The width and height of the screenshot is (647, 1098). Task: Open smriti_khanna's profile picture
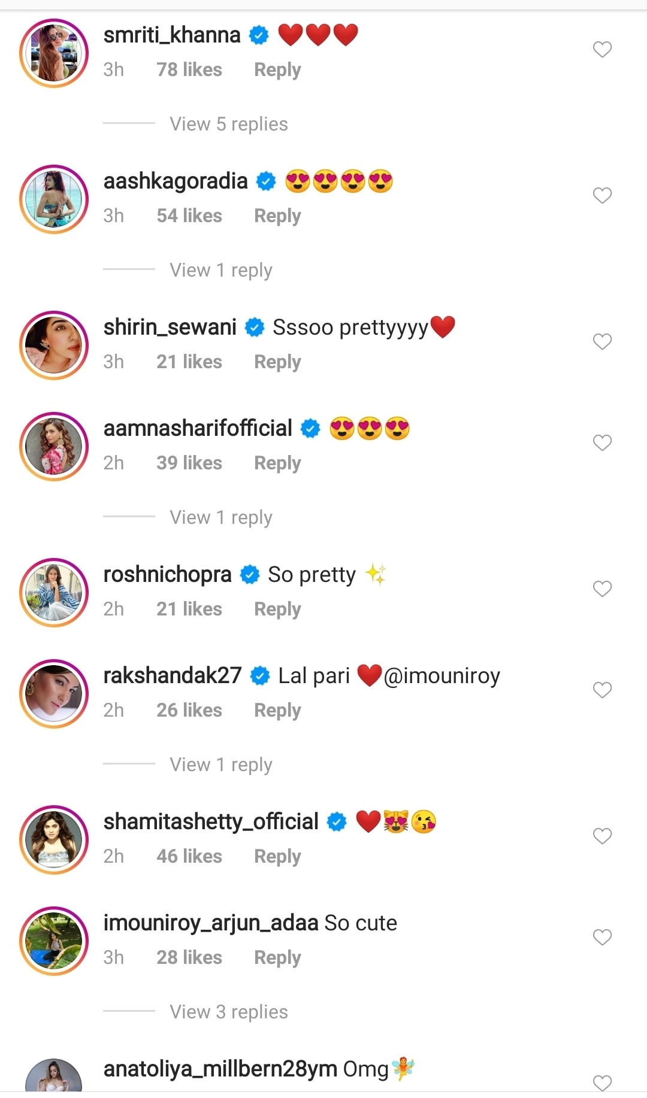54,53
